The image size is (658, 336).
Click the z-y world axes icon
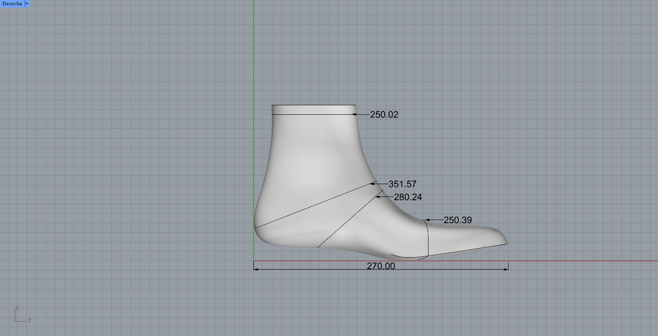pyautogui.click(x=23, y=315)
